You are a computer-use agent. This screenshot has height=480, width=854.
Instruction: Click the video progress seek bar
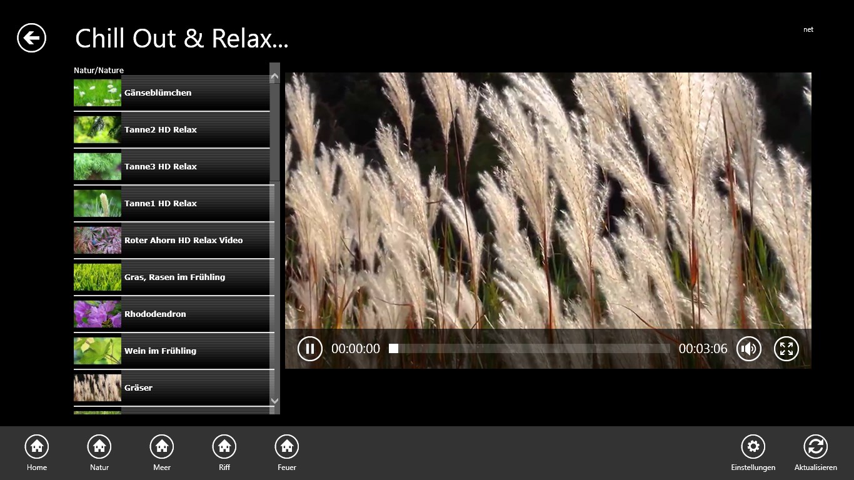point(531,349)
